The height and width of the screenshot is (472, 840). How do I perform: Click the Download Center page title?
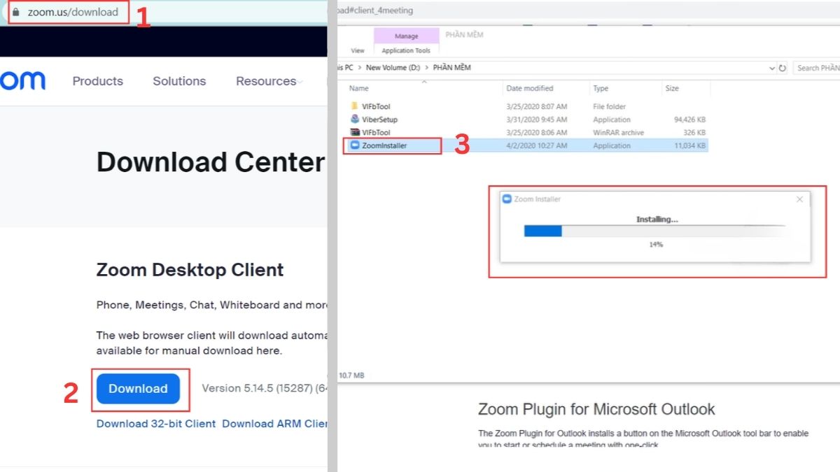pos(210,162)
